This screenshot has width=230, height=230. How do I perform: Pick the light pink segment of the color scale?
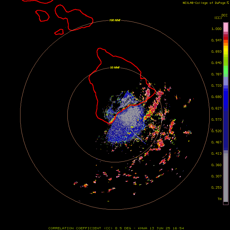(x=226, y=27)
